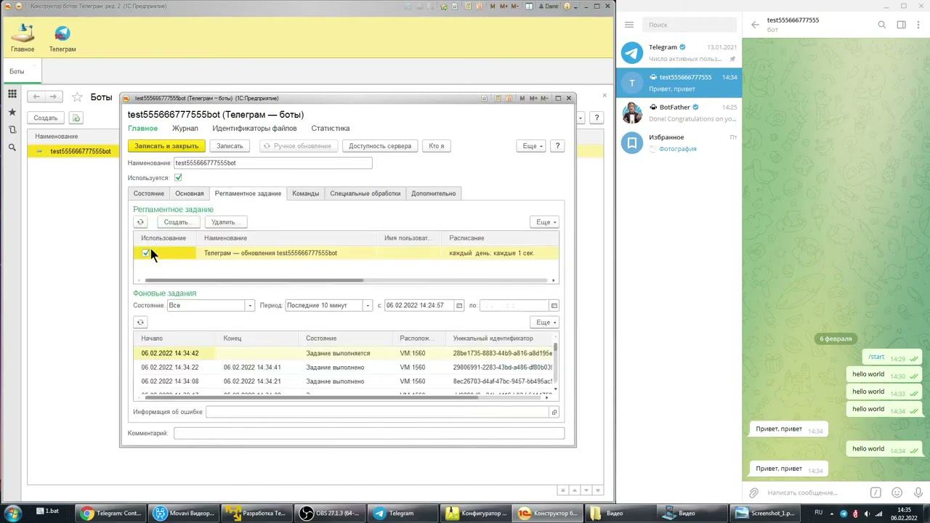Attach a file in Telegram chat
The image size is (930, 523).
point(754,492)
